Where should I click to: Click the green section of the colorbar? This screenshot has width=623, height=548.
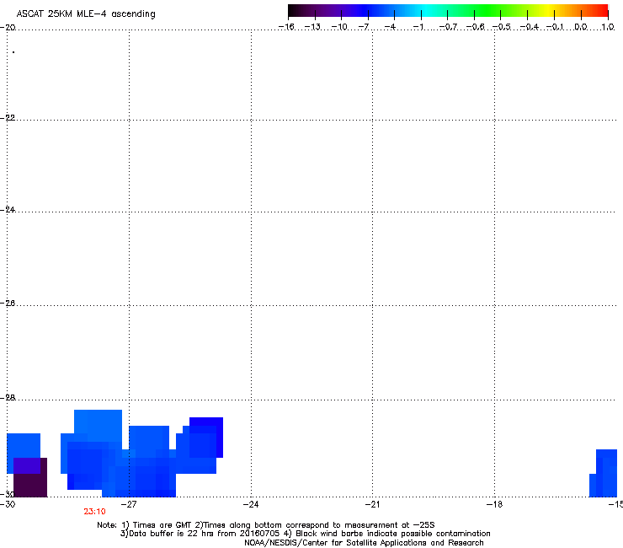(x=487, y=11)
